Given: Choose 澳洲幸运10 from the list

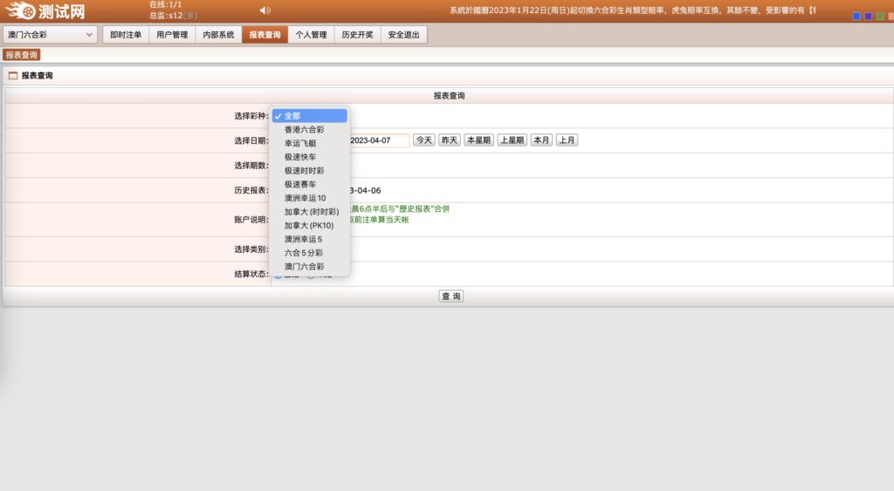Looking at the screenshot, I should (x=305, y=198).
